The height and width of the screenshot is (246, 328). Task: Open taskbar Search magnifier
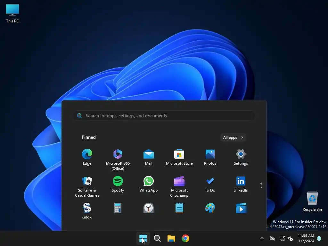(x=157, y=238)
